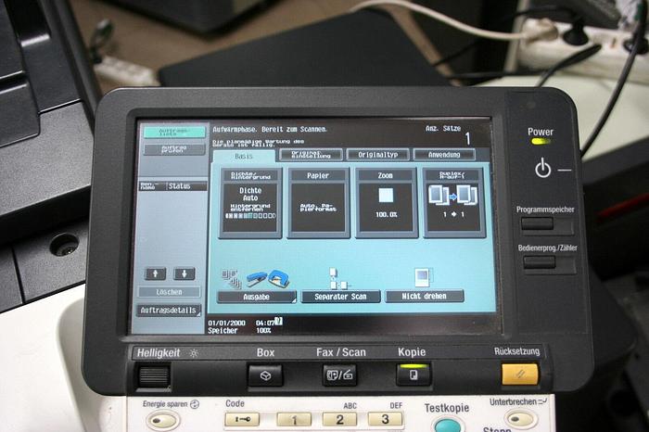Open the Duplex/N-auf-1 tile
Viewport: 649px width, 432px height.
coord(454,203)
